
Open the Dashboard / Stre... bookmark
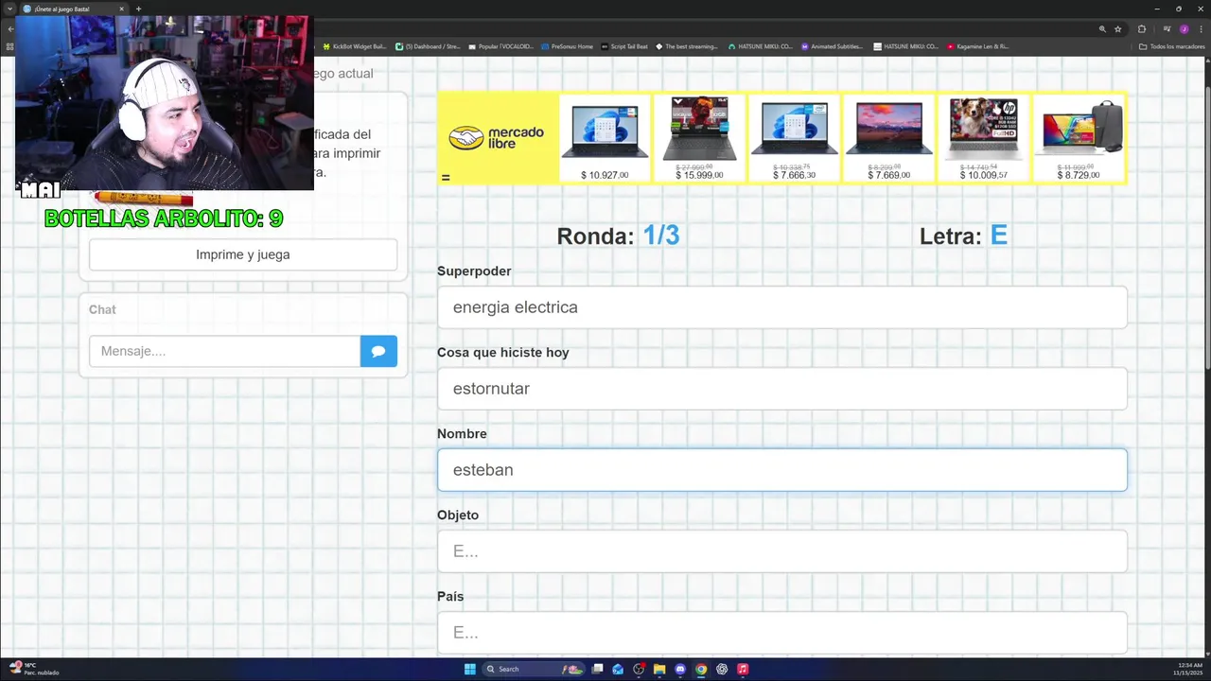pyautogui.click(x=428, y=46)
